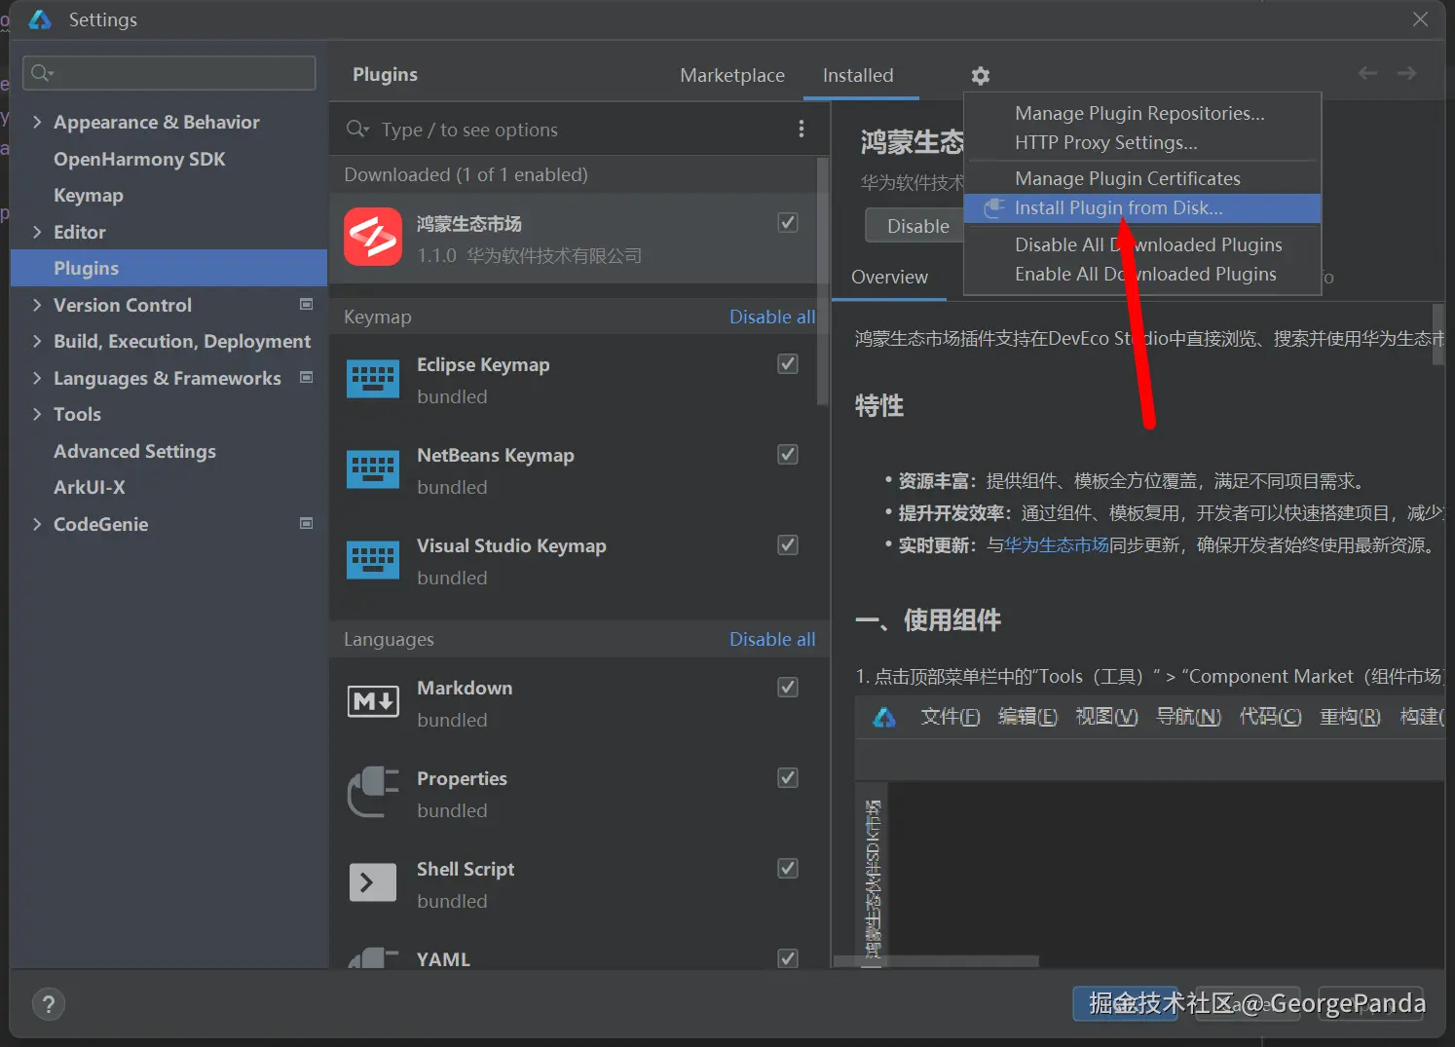
Task: Click the search magnifier in plugin filter
Action: click(357, 129)
